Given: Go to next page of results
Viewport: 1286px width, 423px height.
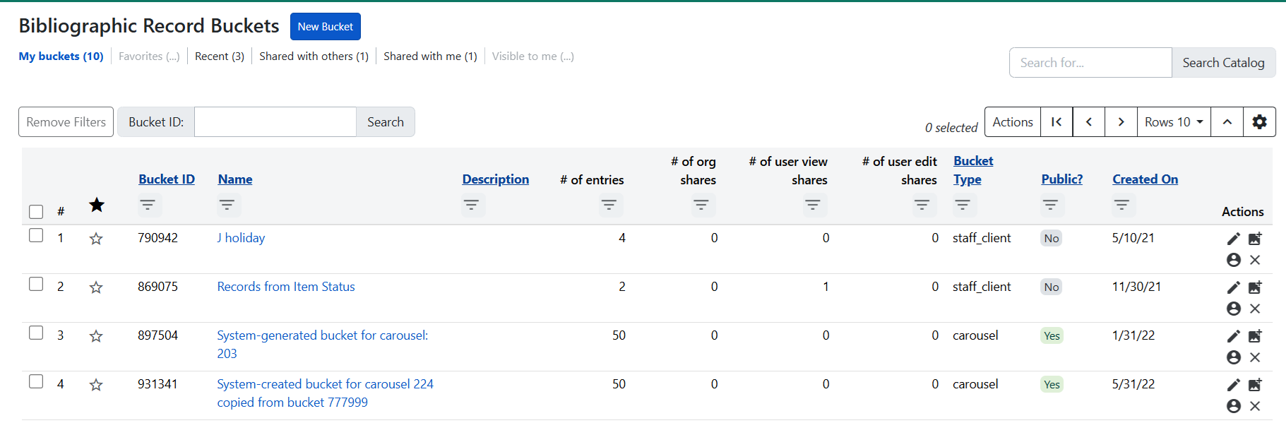Looking at the screenshot, I should point(1121,122).
